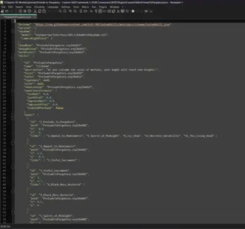245x229 pixels.
Task: Open the Find dialog magnifier icon
Action: point(60,11)
